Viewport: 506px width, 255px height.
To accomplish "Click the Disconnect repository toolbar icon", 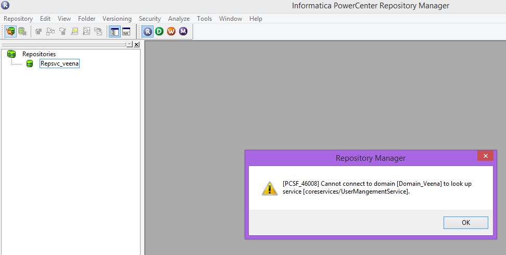I will coord(22,31).
